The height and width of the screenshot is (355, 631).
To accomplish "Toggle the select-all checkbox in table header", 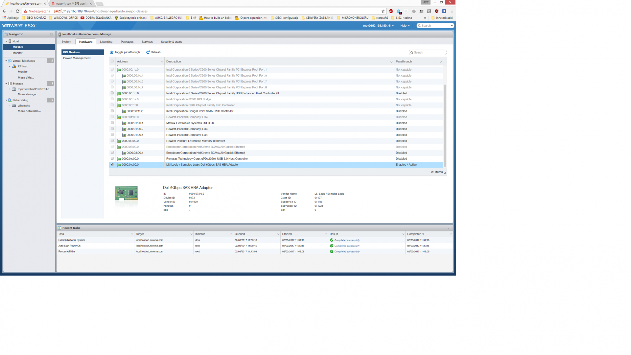I will point(112,61).
